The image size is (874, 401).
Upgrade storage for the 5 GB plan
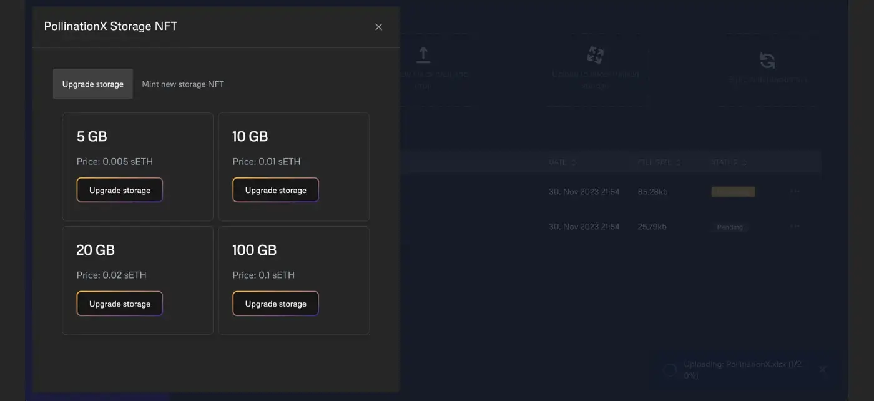[120, 190]
